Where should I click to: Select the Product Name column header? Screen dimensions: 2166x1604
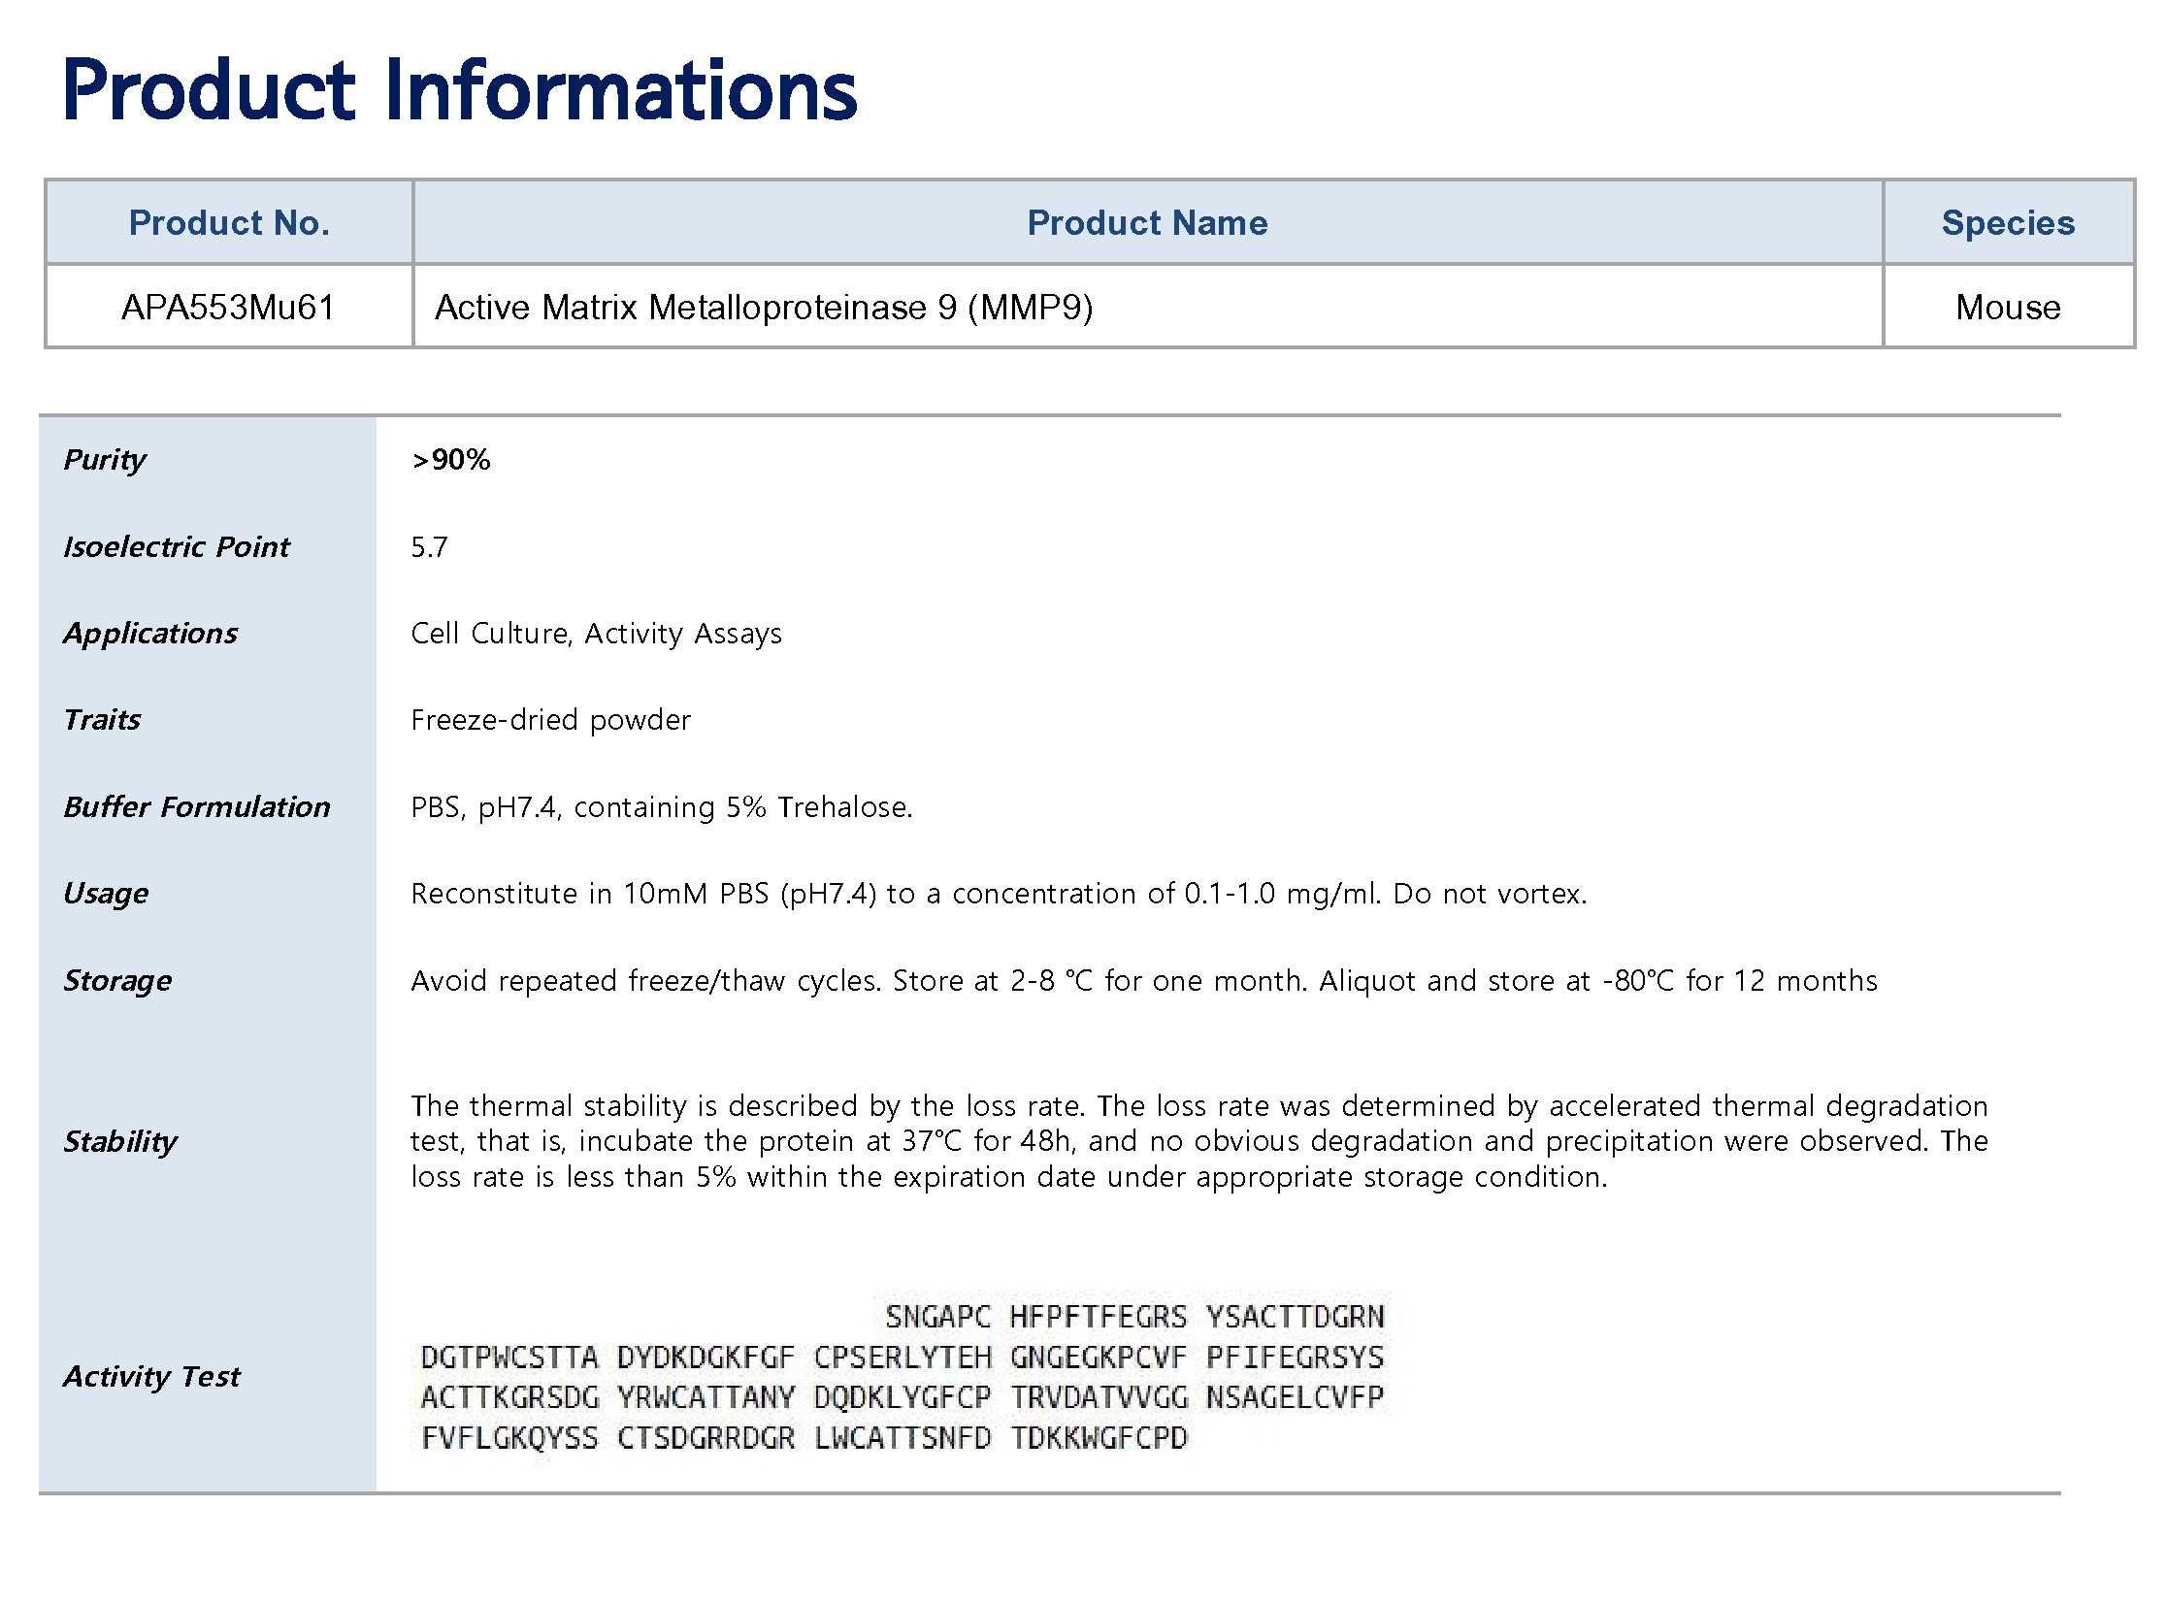[1148, 222]
